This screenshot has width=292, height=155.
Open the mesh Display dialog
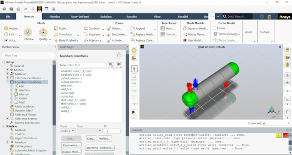pyautogui.click(x=12, y=28)
